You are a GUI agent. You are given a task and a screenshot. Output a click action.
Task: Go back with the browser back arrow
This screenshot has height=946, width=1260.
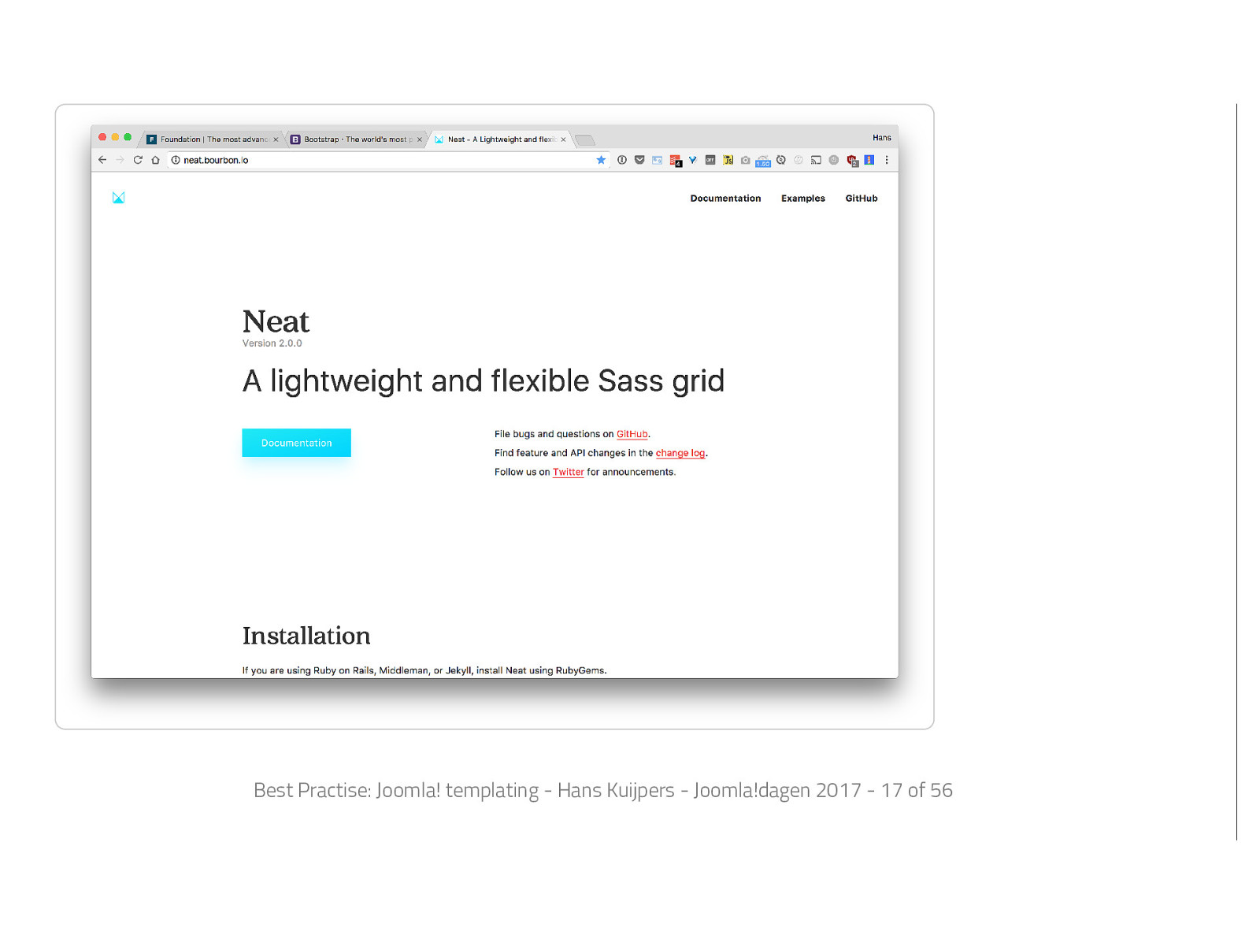pos(102,160)
